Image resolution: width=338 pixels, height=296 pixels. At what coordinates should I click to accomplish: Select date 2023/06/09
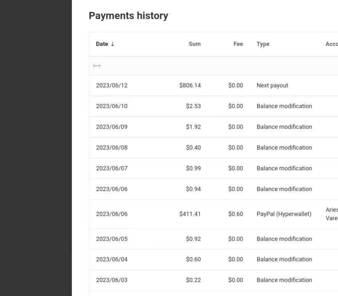click(112, 127)
